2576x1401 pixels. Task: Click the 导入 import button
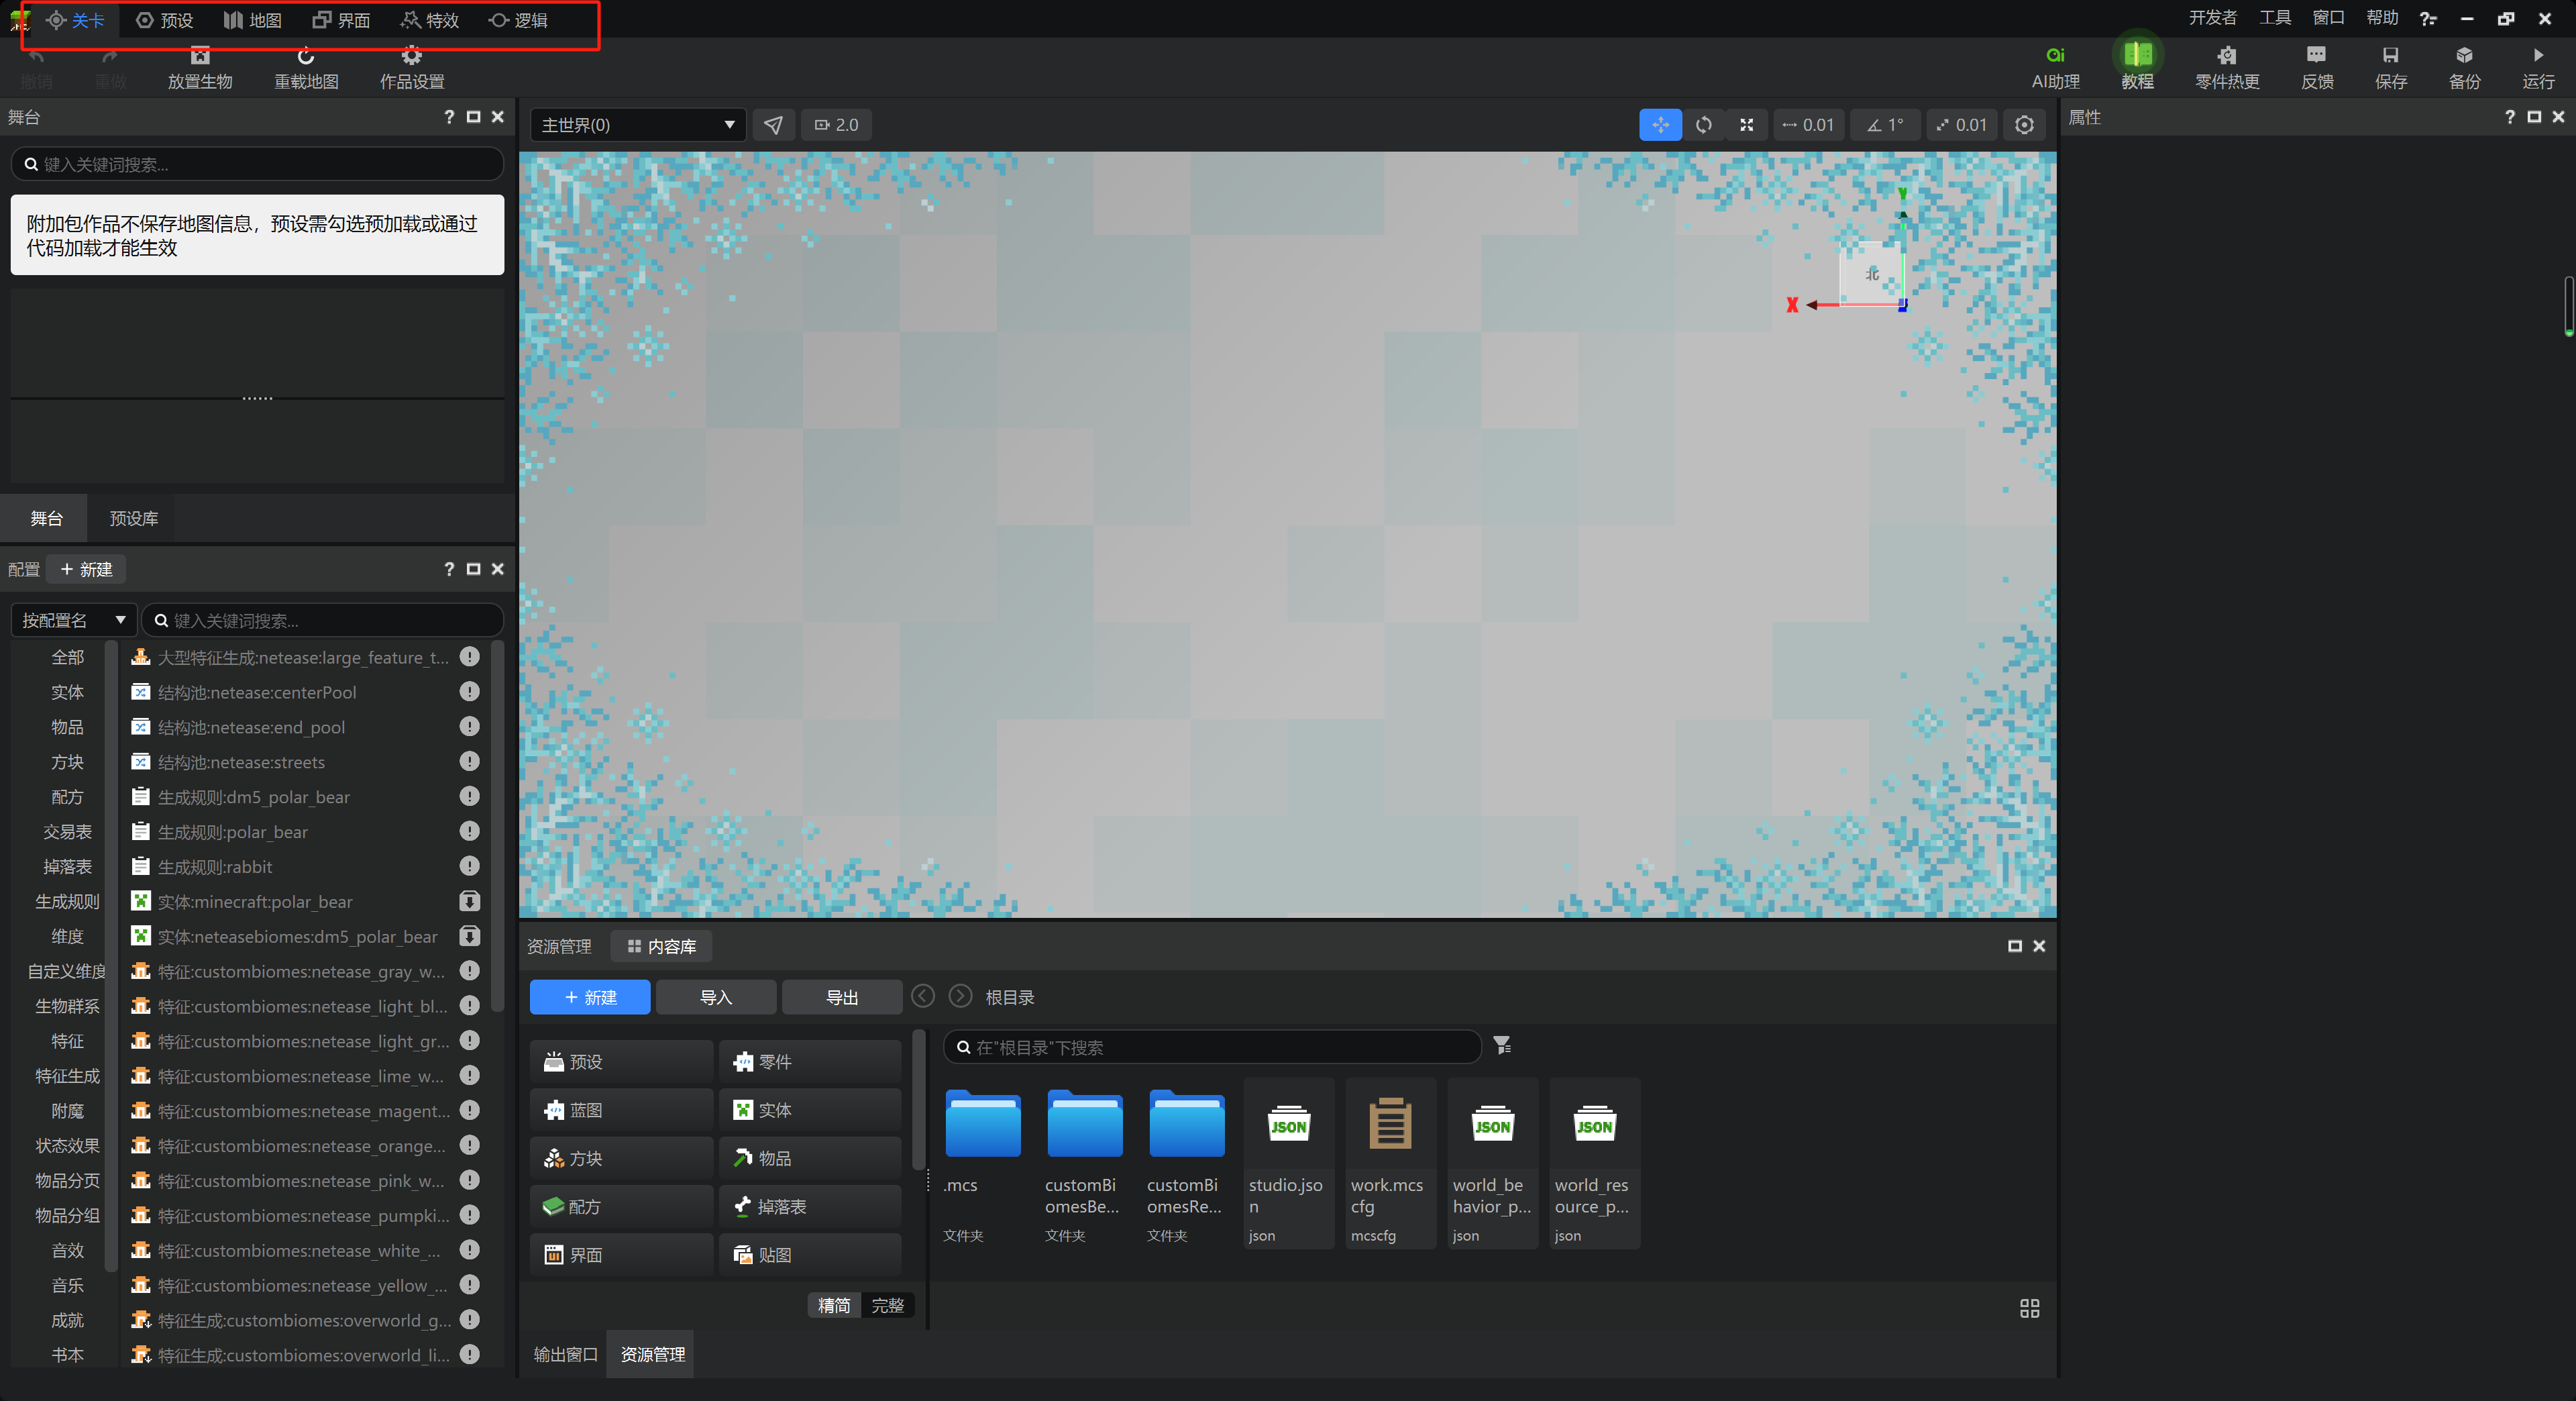point(716,997)
